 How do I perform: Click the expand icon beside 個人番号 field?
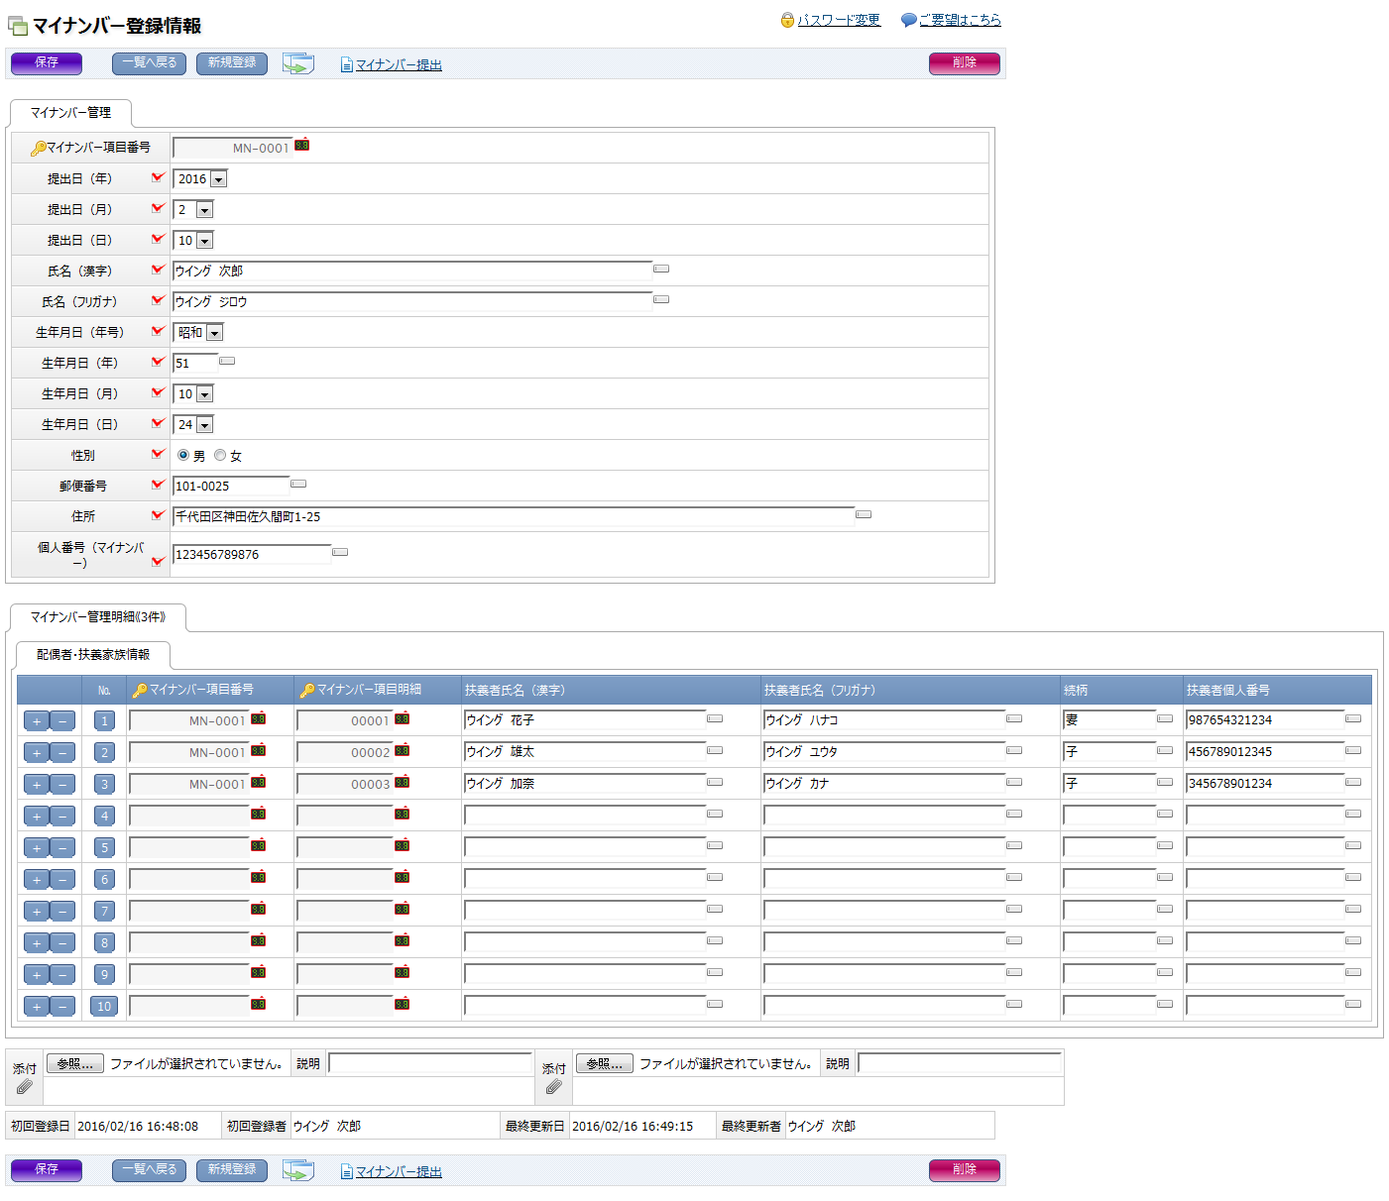[x=340, y=552]
